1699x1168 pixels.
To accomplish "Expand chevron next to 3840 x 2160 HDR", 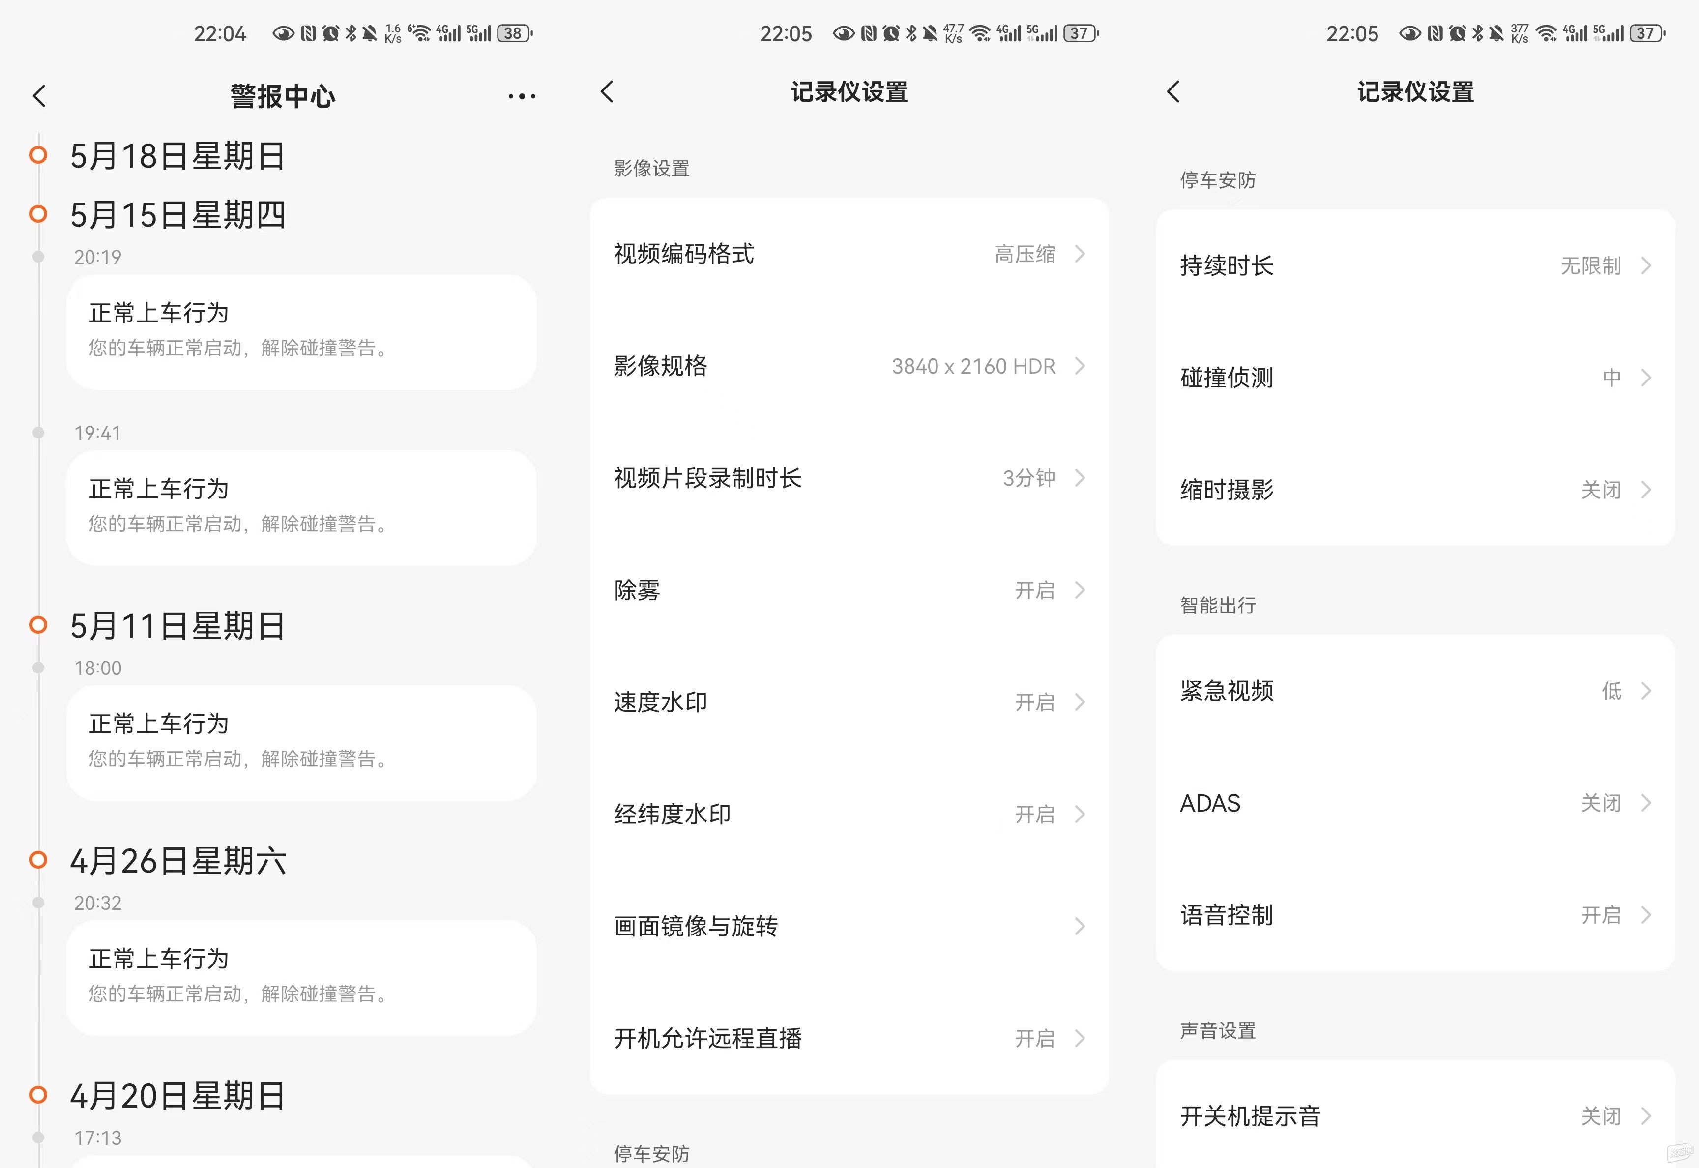I will click(1080, 366).
